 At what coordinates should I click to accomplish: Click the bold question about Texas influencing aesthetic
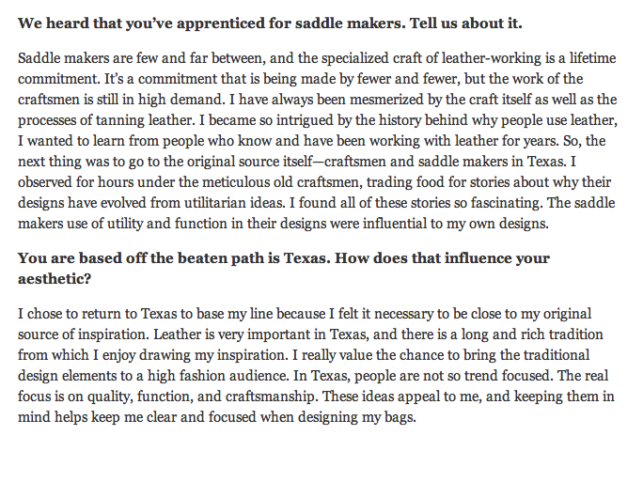(x=283, y=269)
